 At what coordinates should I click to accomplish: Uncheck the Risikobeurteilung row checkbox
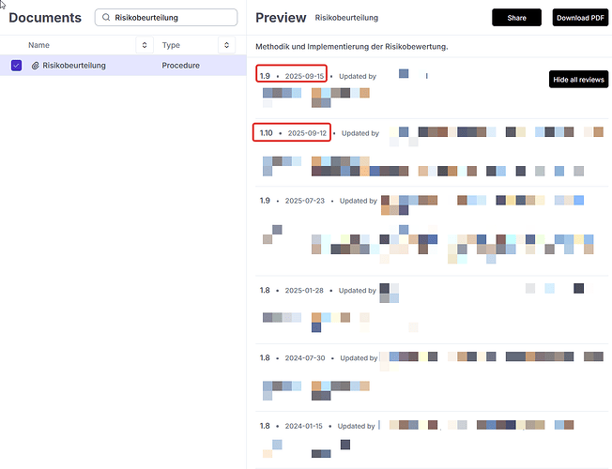16,65
